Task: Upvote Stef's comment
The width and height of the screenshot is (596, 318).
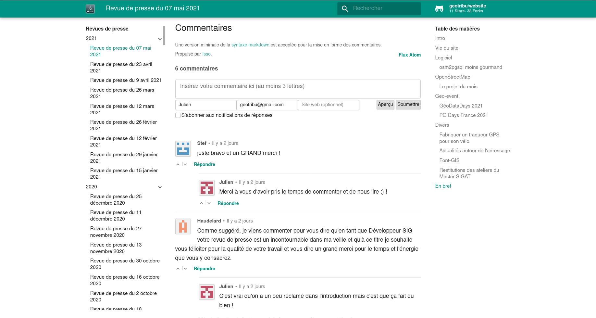Action: (x=178, y=164)
